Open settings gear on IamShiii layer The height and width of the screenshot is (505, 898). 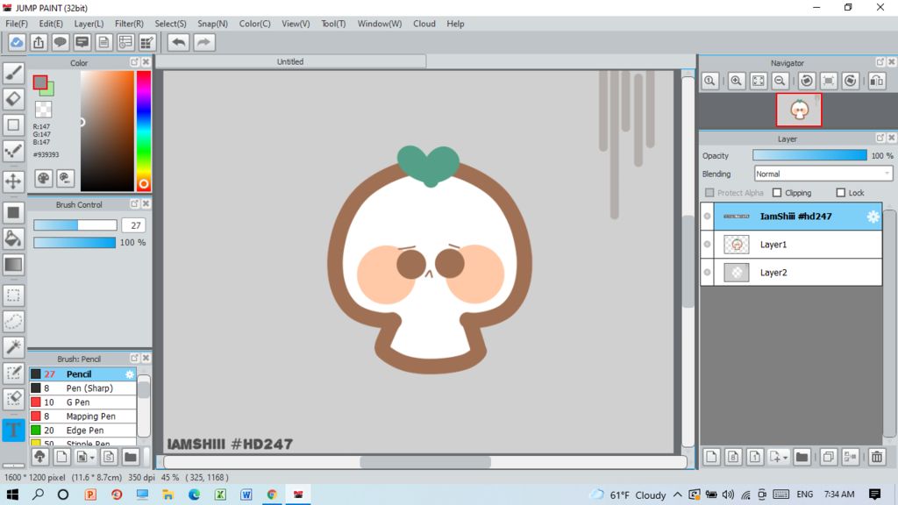873,217
